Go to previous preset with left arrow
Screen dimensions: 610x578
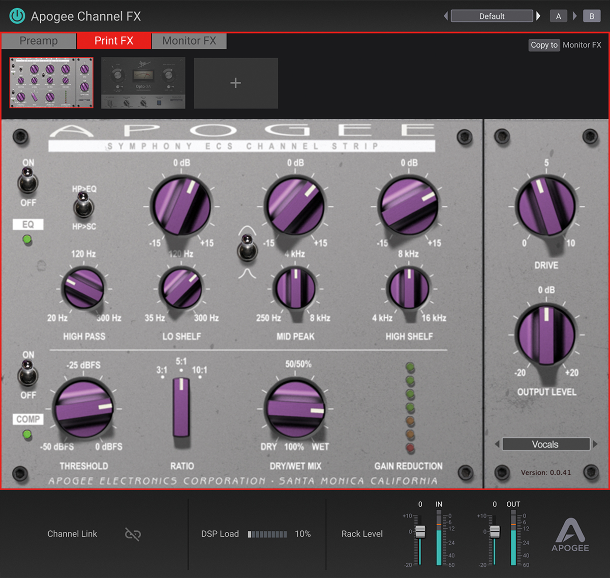446,16
